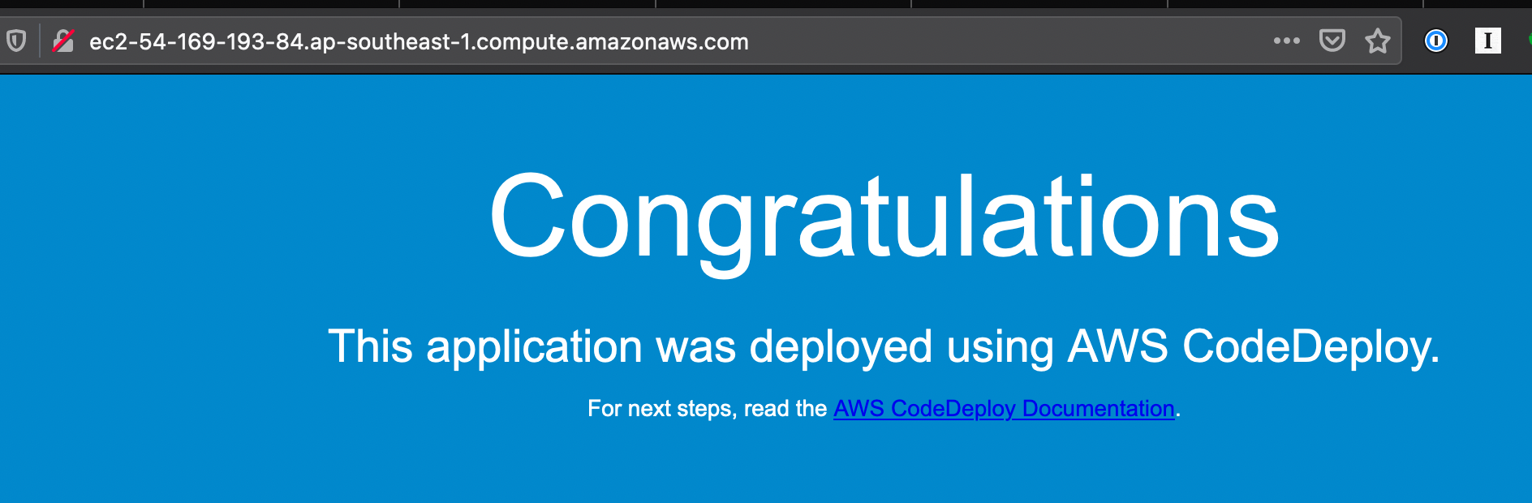The image size is (1532, 503).
Task: Click the Congratulations heading
Action: tap(884, 217)
